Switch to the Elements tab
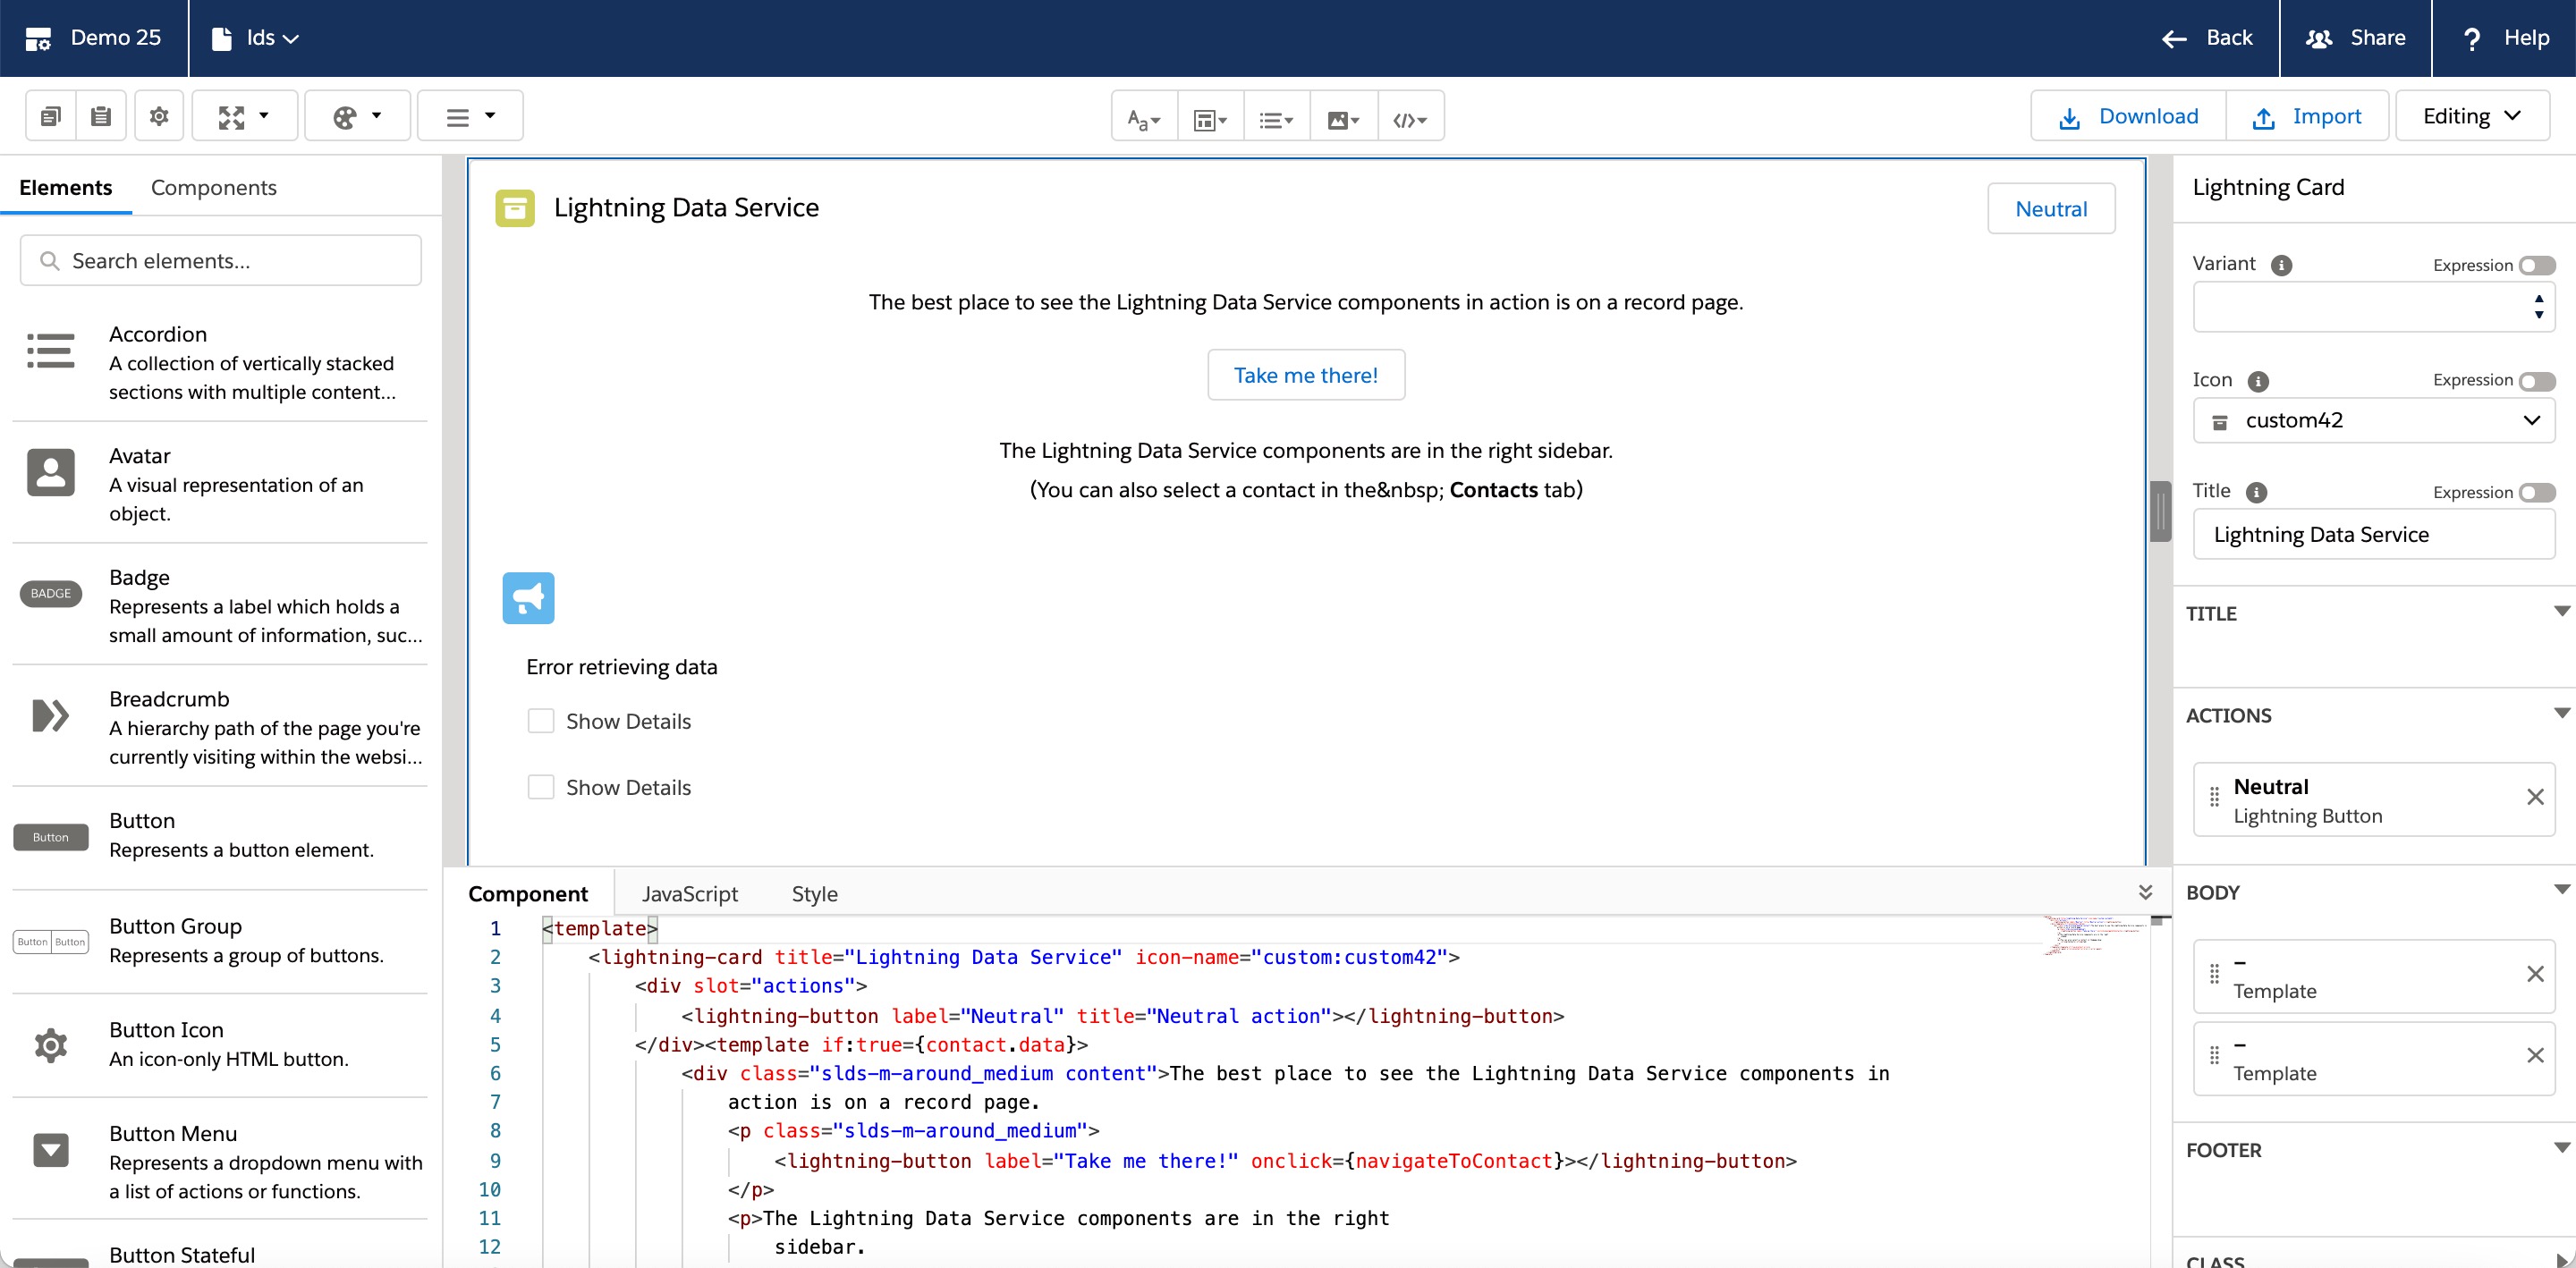The image size is (2576, 1268). tap(65, 187)
